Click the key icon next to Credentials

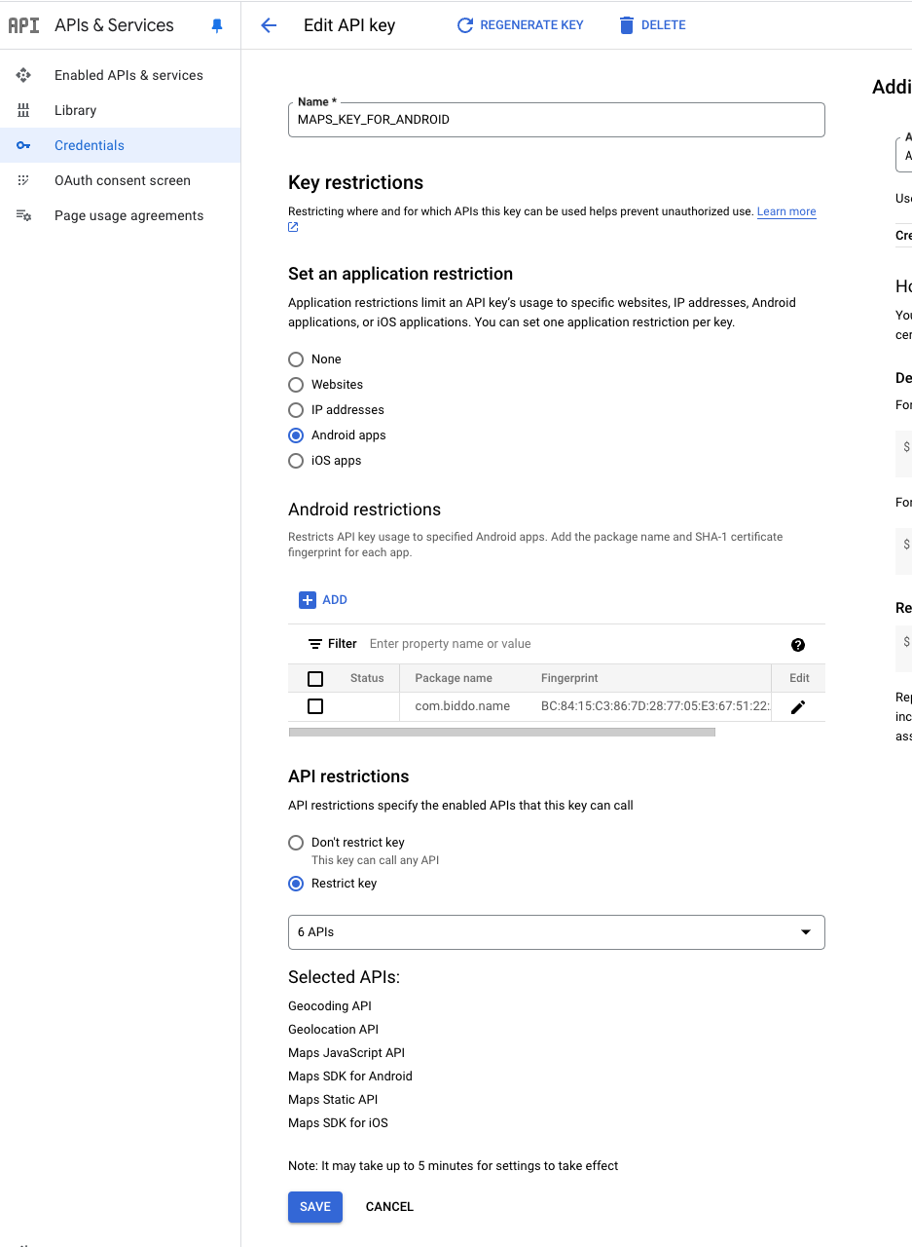23,145
